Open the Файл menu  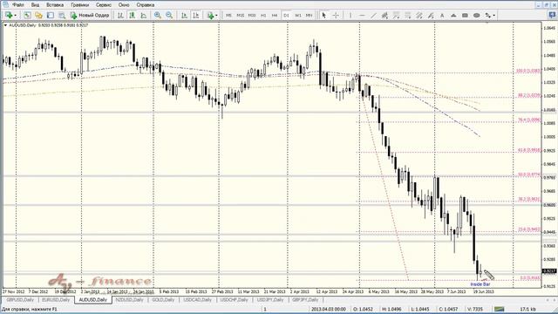coord(18,5)
